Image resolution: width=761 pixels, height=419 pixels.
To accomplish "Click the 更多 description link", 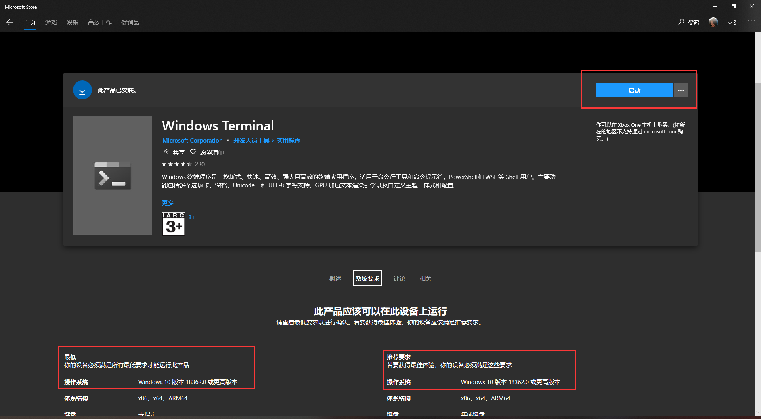I will tap(168, 203).
